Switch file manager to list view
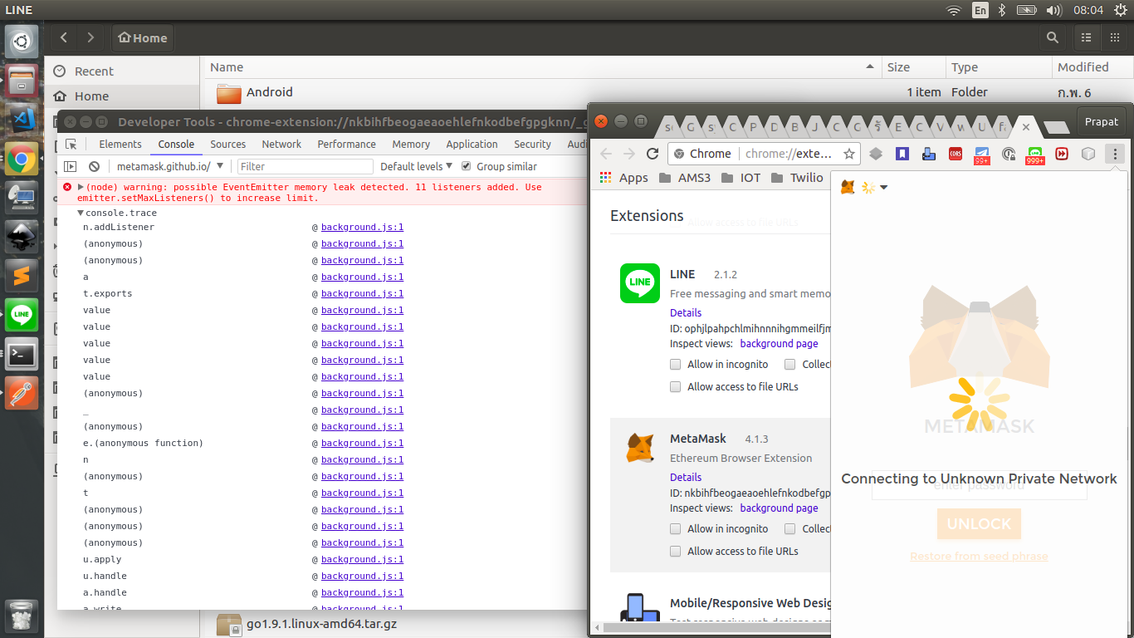The image size is (1134, 638). coord(1086,37)
